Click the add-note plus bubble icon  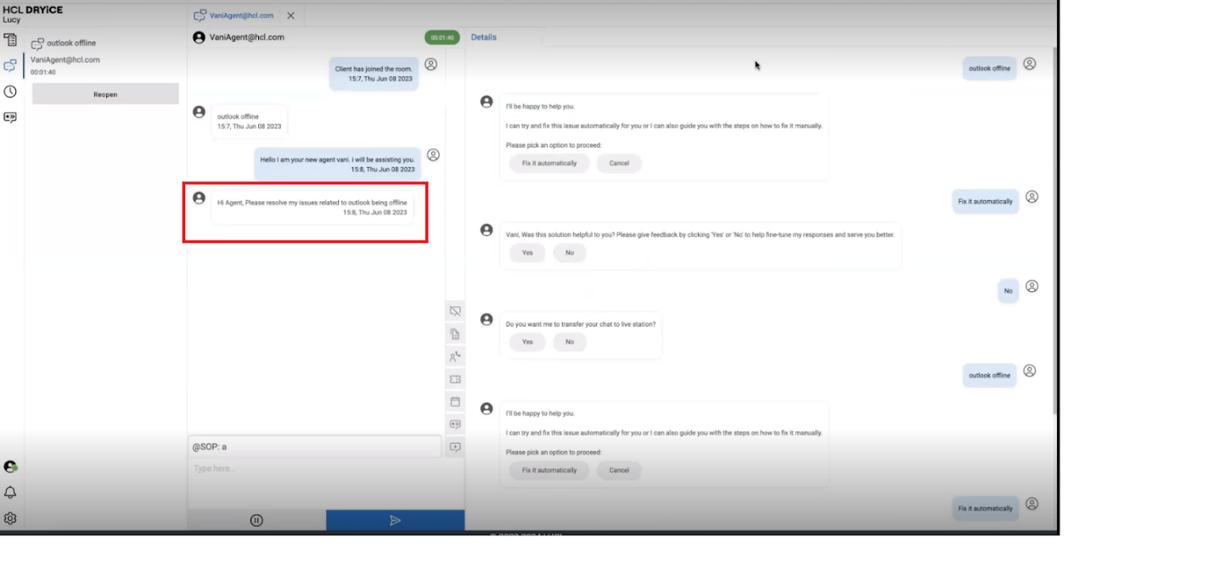[455, 447]
